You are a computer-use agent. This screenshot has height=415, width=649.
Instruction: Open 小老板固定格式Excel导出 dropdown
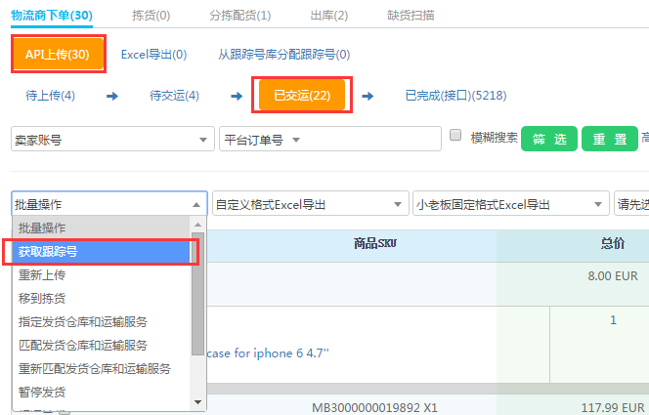point(510,204)
